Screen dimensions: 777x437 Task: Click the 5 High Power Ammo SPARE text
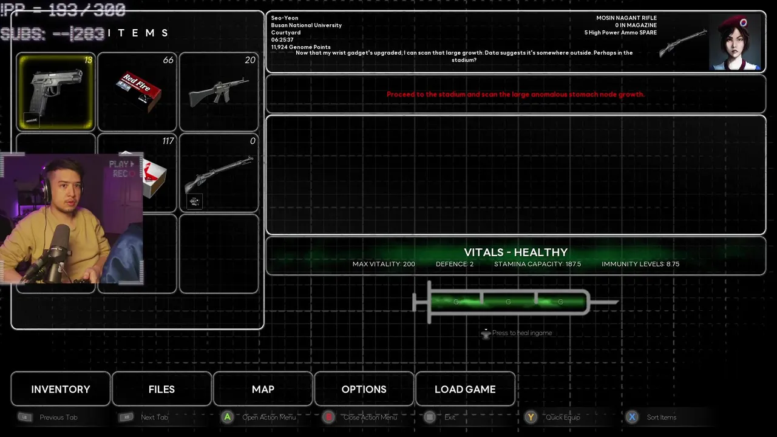click(620, 33)
